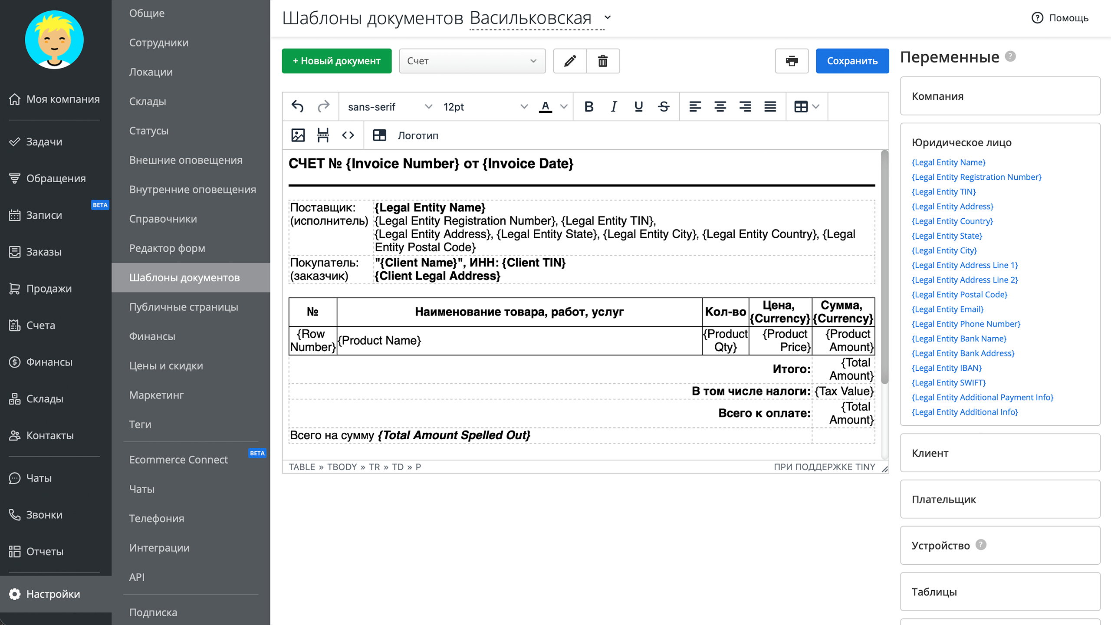Screen dimensions: 1111x625
Task: Click the pencil edit document icon
Action: pyautogui.click(x=570, y=61)
